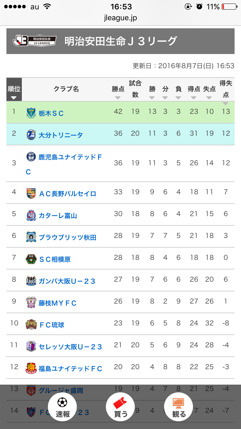Tap the Tochigi SC club crest icon
The height and width of the screenshot is (429, 241).
[x=31, y=113]
